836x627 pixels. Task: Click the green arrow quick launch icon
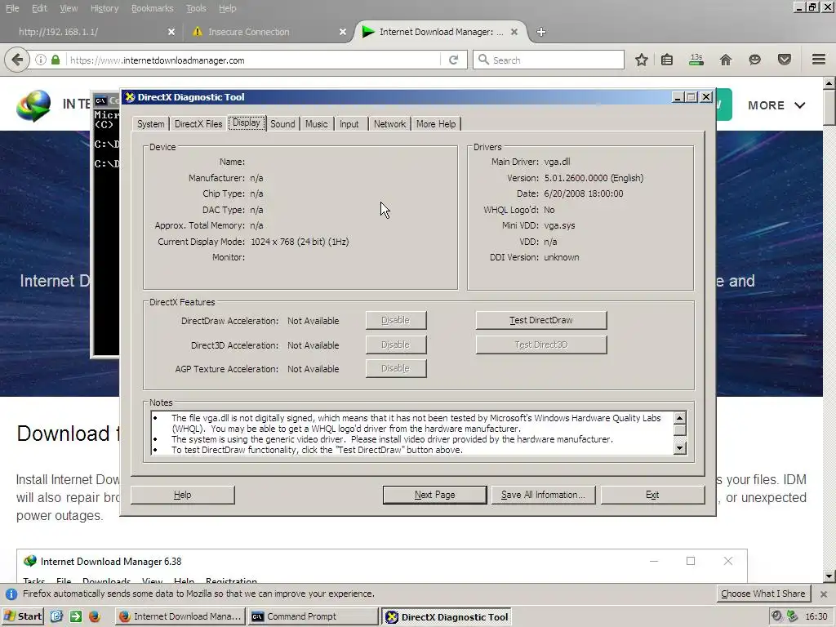coord(76,616)
